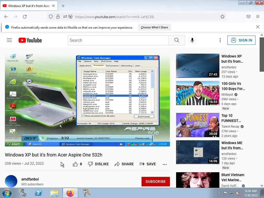Screen dimensions: 264x198
Task: Click the video player showing Task Manager
Action: (x=87, y=100)
